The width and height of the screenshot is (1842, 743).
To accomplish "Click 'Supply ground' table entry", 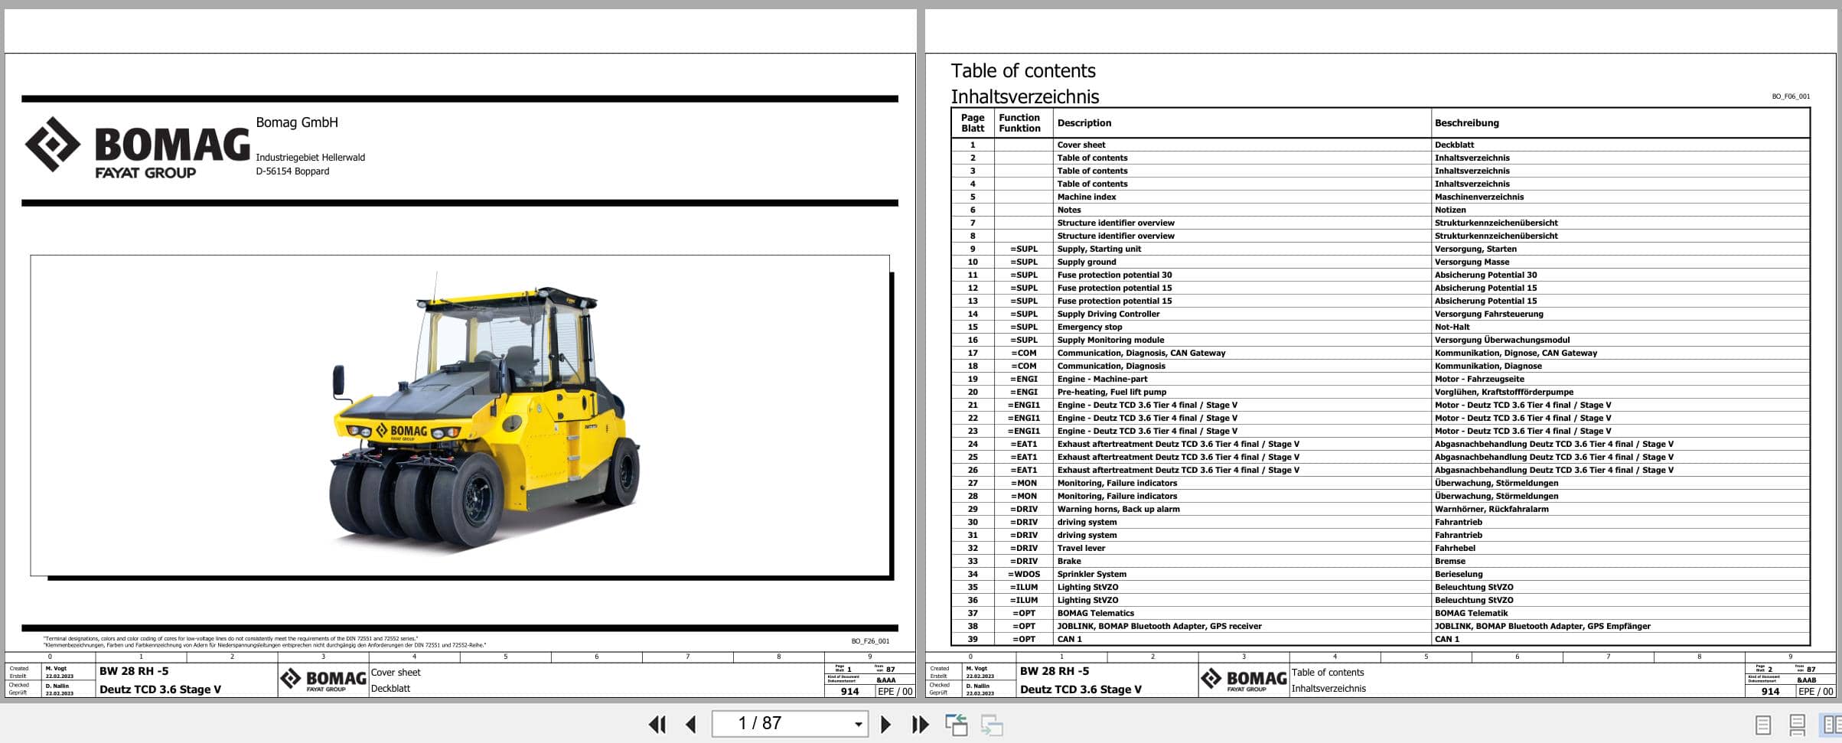I will 1086,262.
